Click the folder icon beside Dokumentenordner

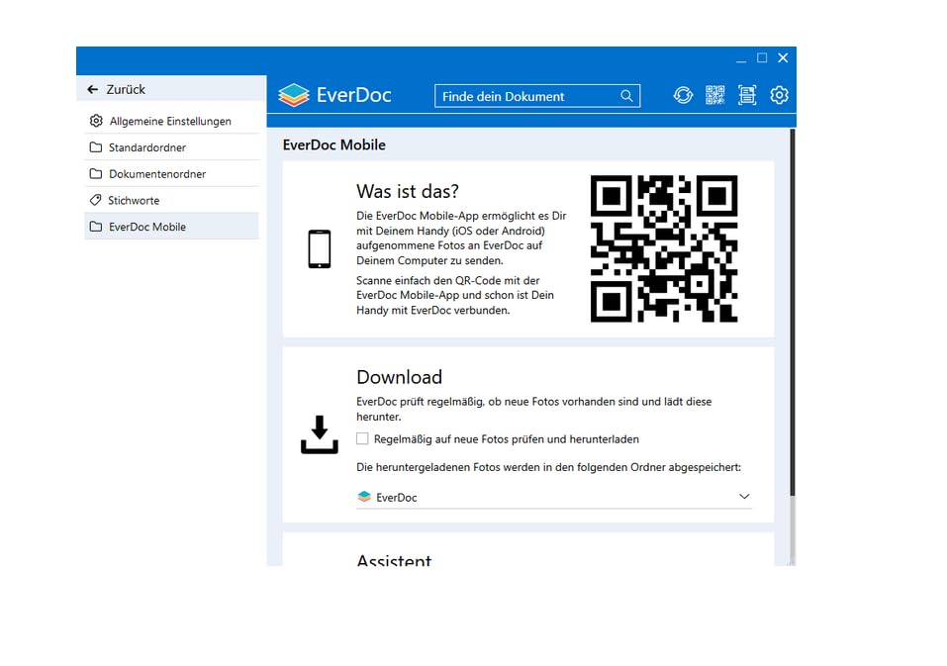(95, 174)
